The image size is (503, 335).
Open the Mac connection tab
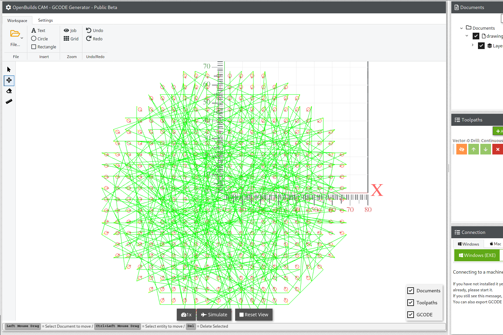point(495,244)
